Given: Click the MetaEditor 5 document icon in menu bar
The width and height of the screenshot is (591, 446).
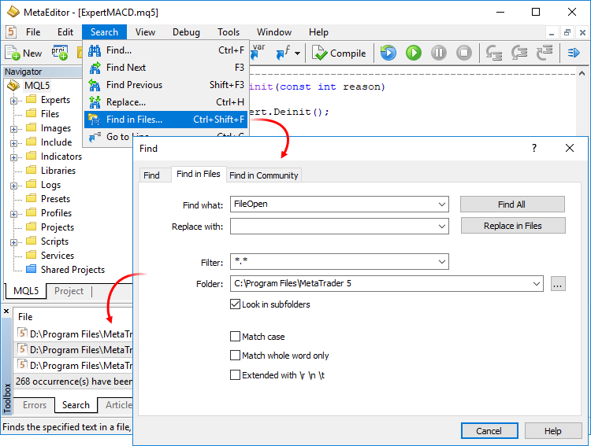Looking at the screenshot, I should point(11,32).
